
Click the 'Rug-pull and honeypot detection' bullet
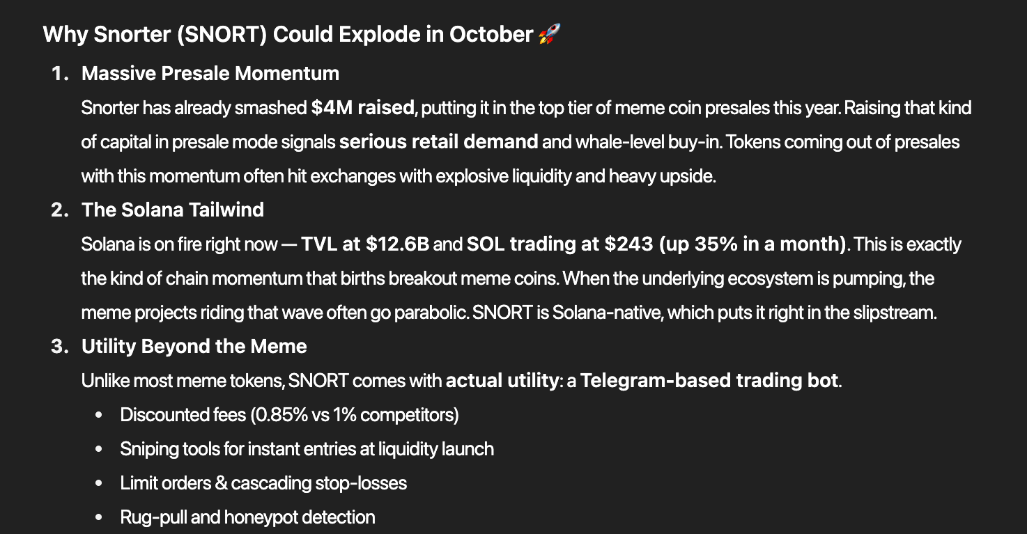point(247,517)
